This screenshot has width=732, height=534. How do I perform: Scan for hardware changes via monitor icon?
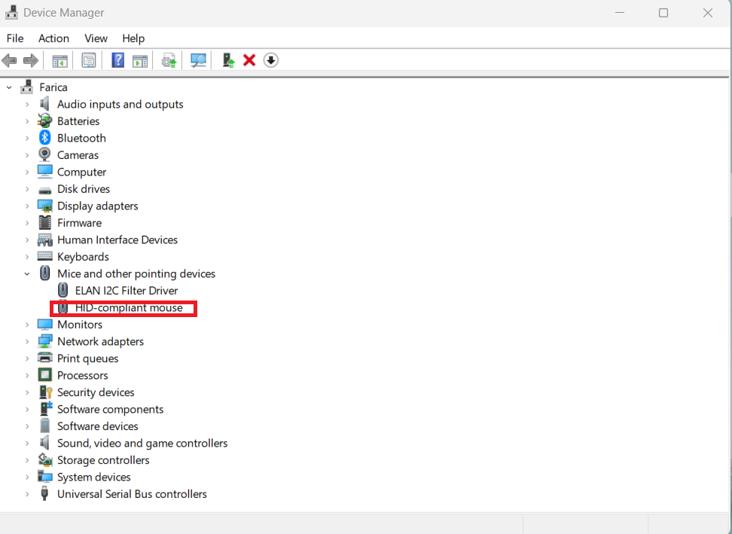(199, 60)
